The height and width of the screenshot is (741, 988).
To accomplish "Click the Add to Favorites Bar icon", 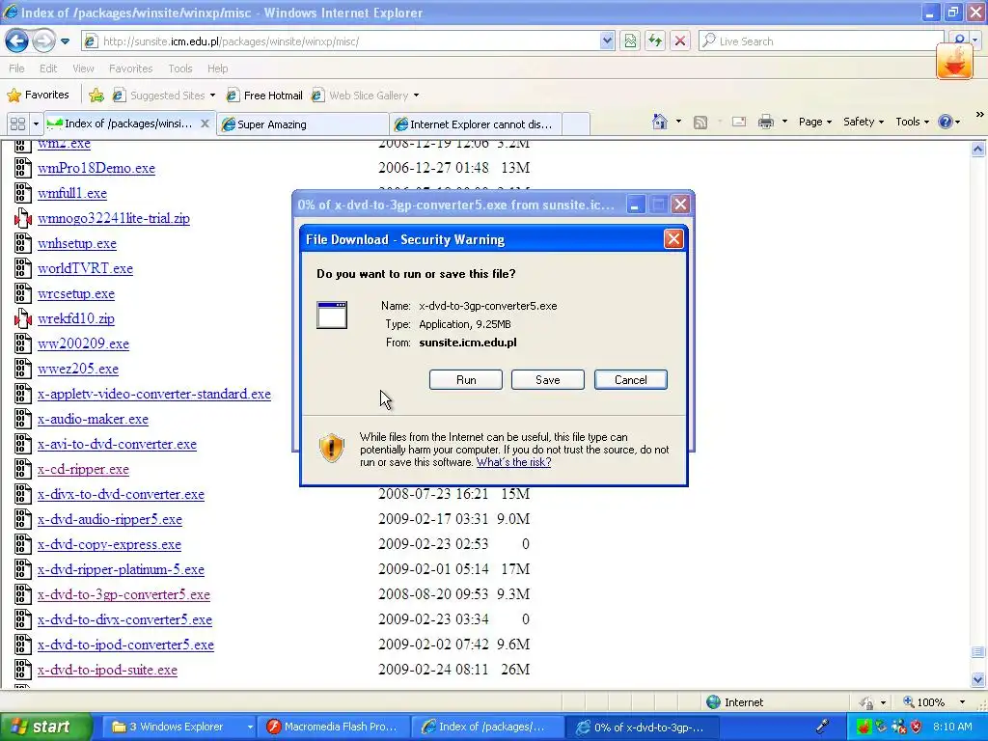I will 96,96.
